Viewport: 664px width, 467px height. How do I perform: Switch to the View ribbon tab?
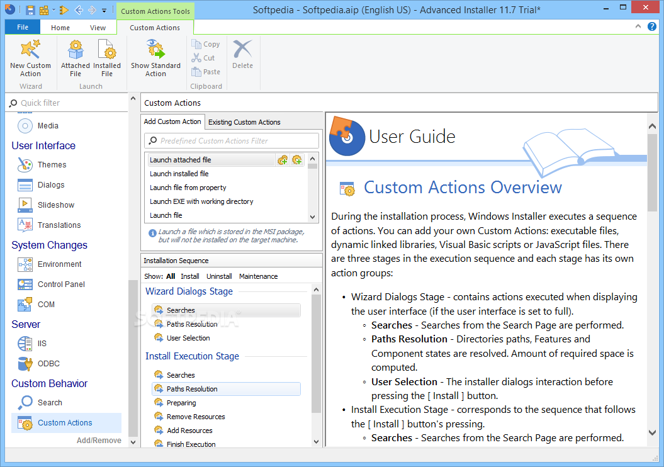98,28
